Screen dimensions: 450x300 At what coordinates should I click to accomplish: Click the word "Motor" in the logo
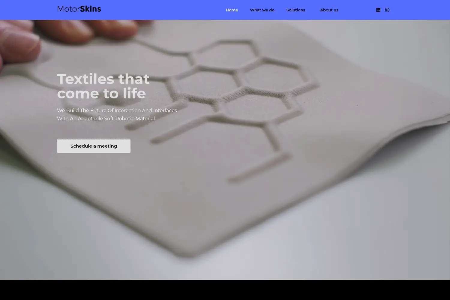68,9
